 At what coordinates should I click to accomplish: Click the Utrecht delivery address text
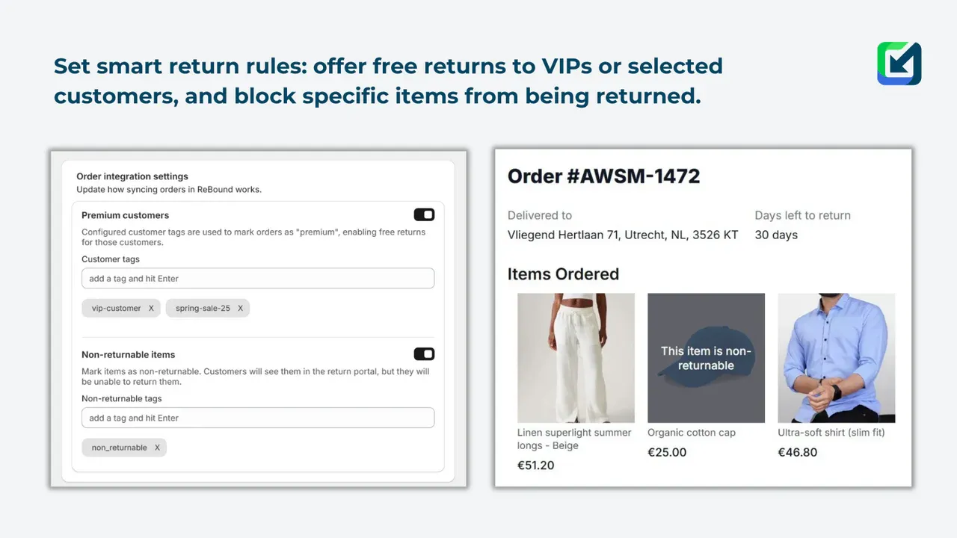click(622, 235)
